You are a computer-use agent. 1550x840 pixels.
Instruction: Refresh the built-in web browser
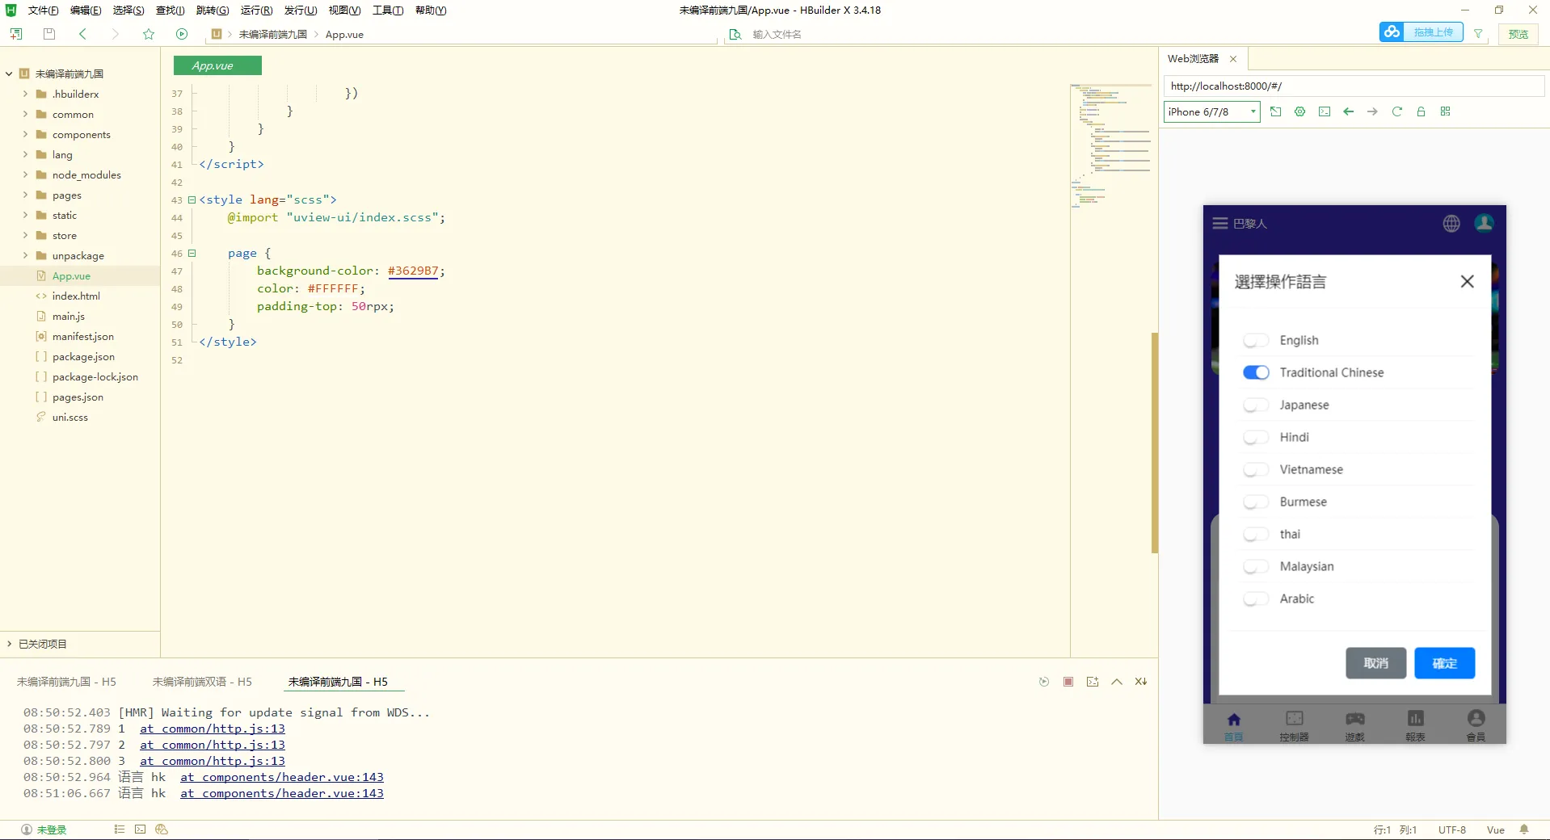point(1396,111)
